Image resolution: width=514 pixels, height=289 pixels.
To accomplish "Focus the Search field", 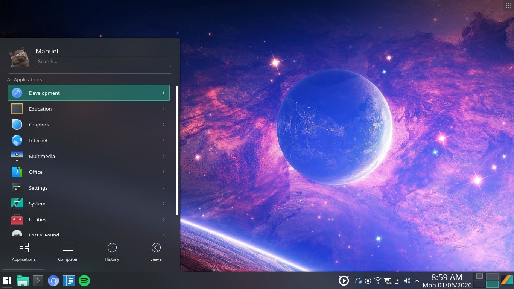I will tap(103, 61).
